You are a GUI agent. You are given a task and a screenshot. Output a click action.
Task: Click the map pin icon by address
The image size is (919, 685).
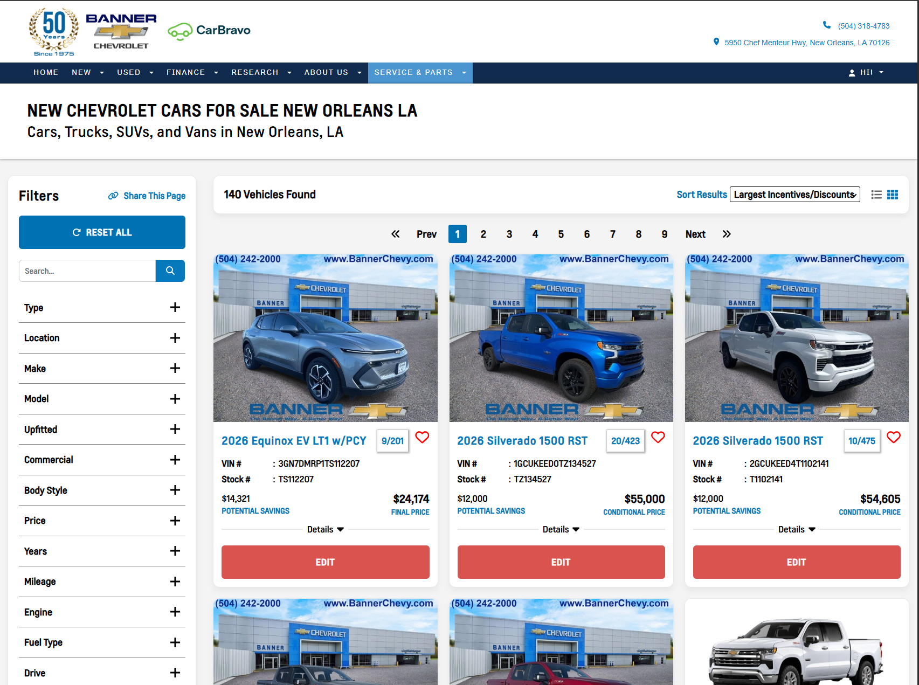[716, 41]
